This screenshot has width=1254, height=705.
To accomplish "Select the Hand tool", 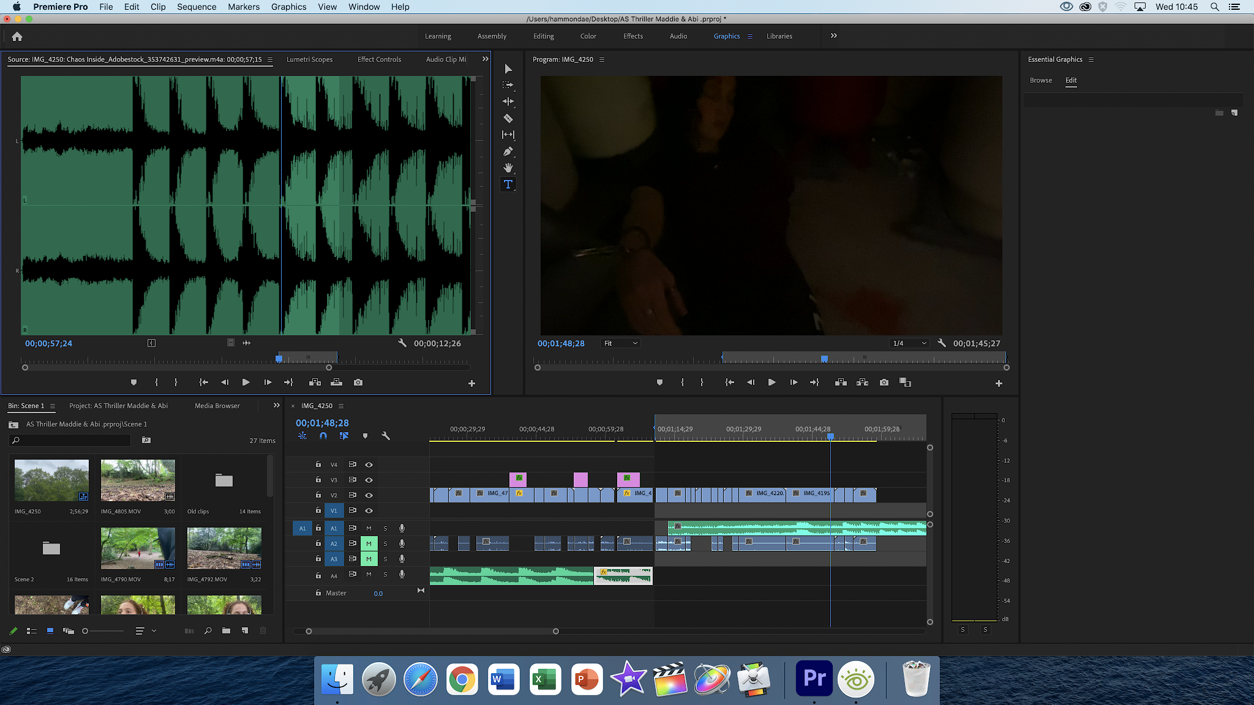I will tap(508, 168).
